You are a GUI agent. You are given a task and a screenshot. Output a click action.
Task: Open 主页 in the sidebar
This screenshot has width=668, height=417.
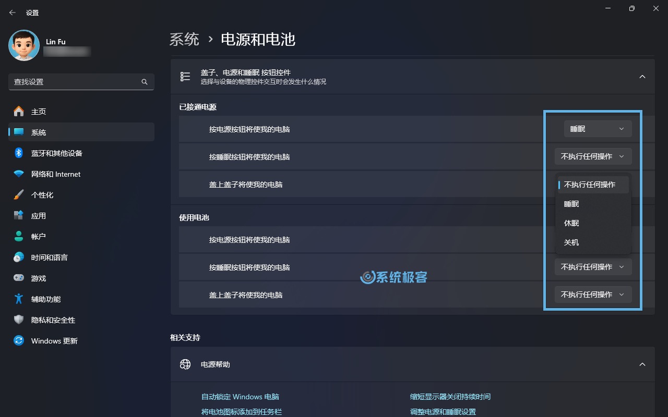point(81,111)
